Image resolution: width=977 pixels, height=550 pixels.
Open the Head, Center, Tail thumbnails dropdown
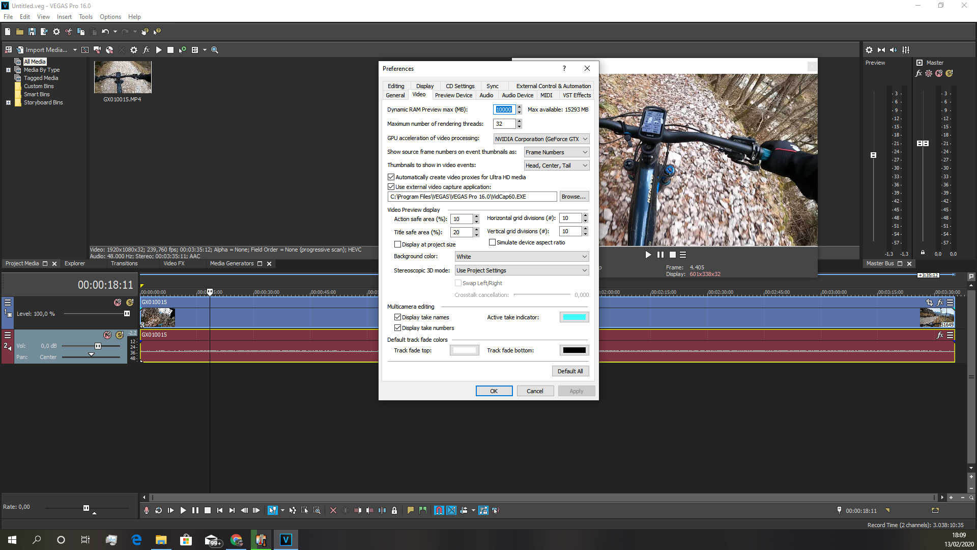557,166
